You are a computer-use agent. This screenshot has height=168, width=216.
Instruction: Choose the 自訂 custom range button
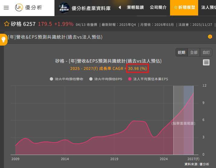(x=206, y=52)
